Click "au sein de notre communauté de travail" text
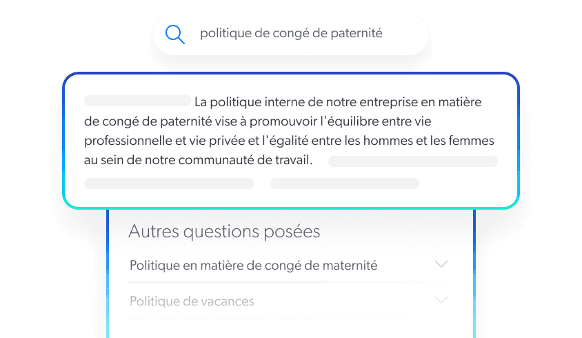582x338 pixels. pyautogui.click(x=197, y=161)
